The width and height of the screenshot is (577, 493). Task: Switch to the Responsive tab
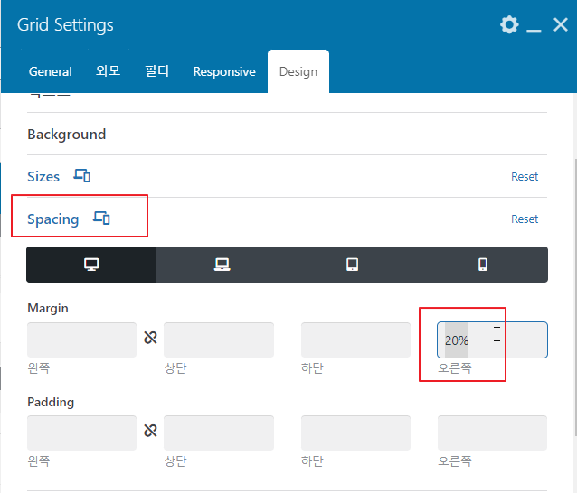(x=224, y=71)
